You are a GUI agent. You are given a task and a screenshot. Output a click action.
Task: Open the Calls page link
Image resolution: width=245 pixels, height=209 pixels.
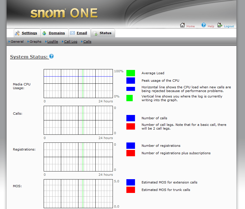click(x=87, y=42)
